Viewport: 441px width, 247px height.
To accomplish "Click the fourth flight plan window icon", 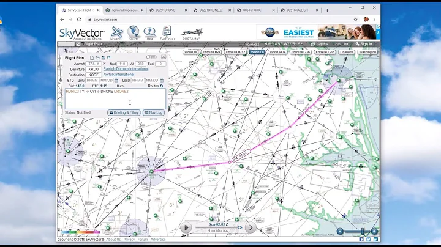I will pos(108,58).
